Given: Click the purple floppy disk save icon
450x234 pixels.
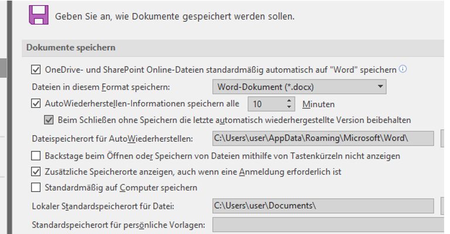Looking at the screenshot, I should point(39,15).
